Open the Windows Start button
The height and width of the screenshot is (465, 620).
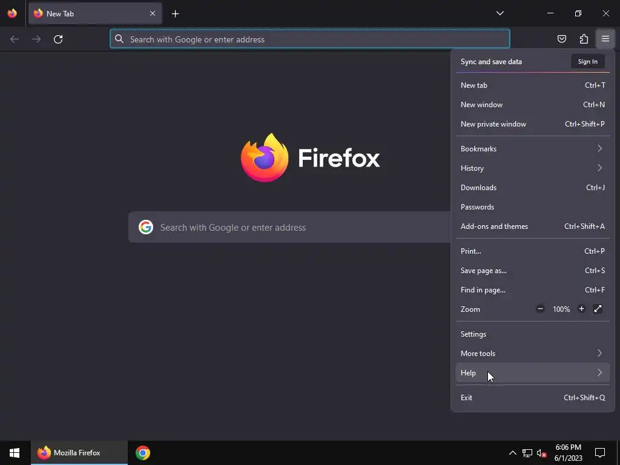coord(15,453)
